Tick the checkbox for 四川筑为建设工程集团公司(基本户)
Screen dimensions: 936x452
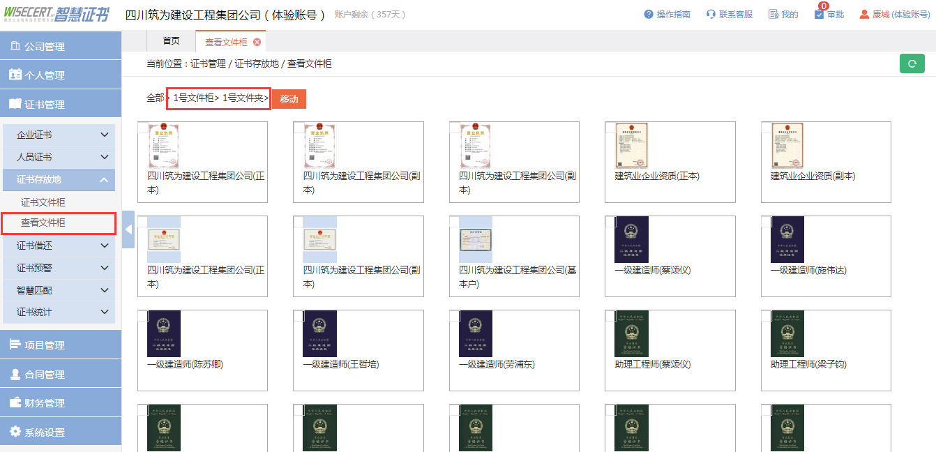pos(454,221)
